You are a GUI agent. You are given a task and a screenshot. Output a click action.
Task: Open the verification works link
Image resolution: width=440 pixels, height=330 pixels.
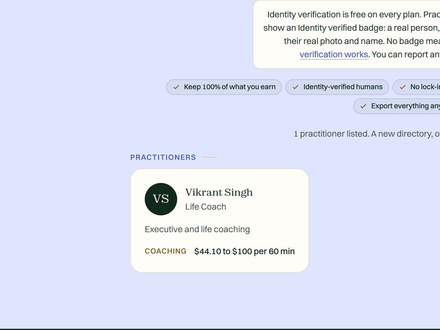(334, 55)
